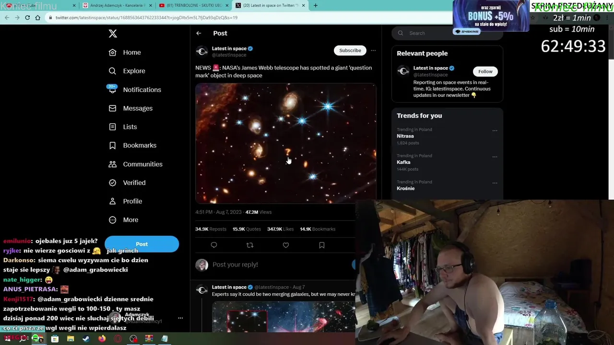The image size is (614, 345).
Task: Open File Explorer from the taskbar
Action: (71, 339)
